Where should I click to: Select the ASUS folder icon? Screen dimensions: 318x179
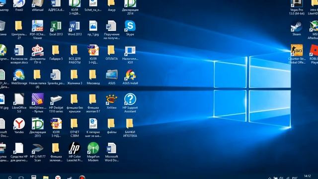[111, 77]
